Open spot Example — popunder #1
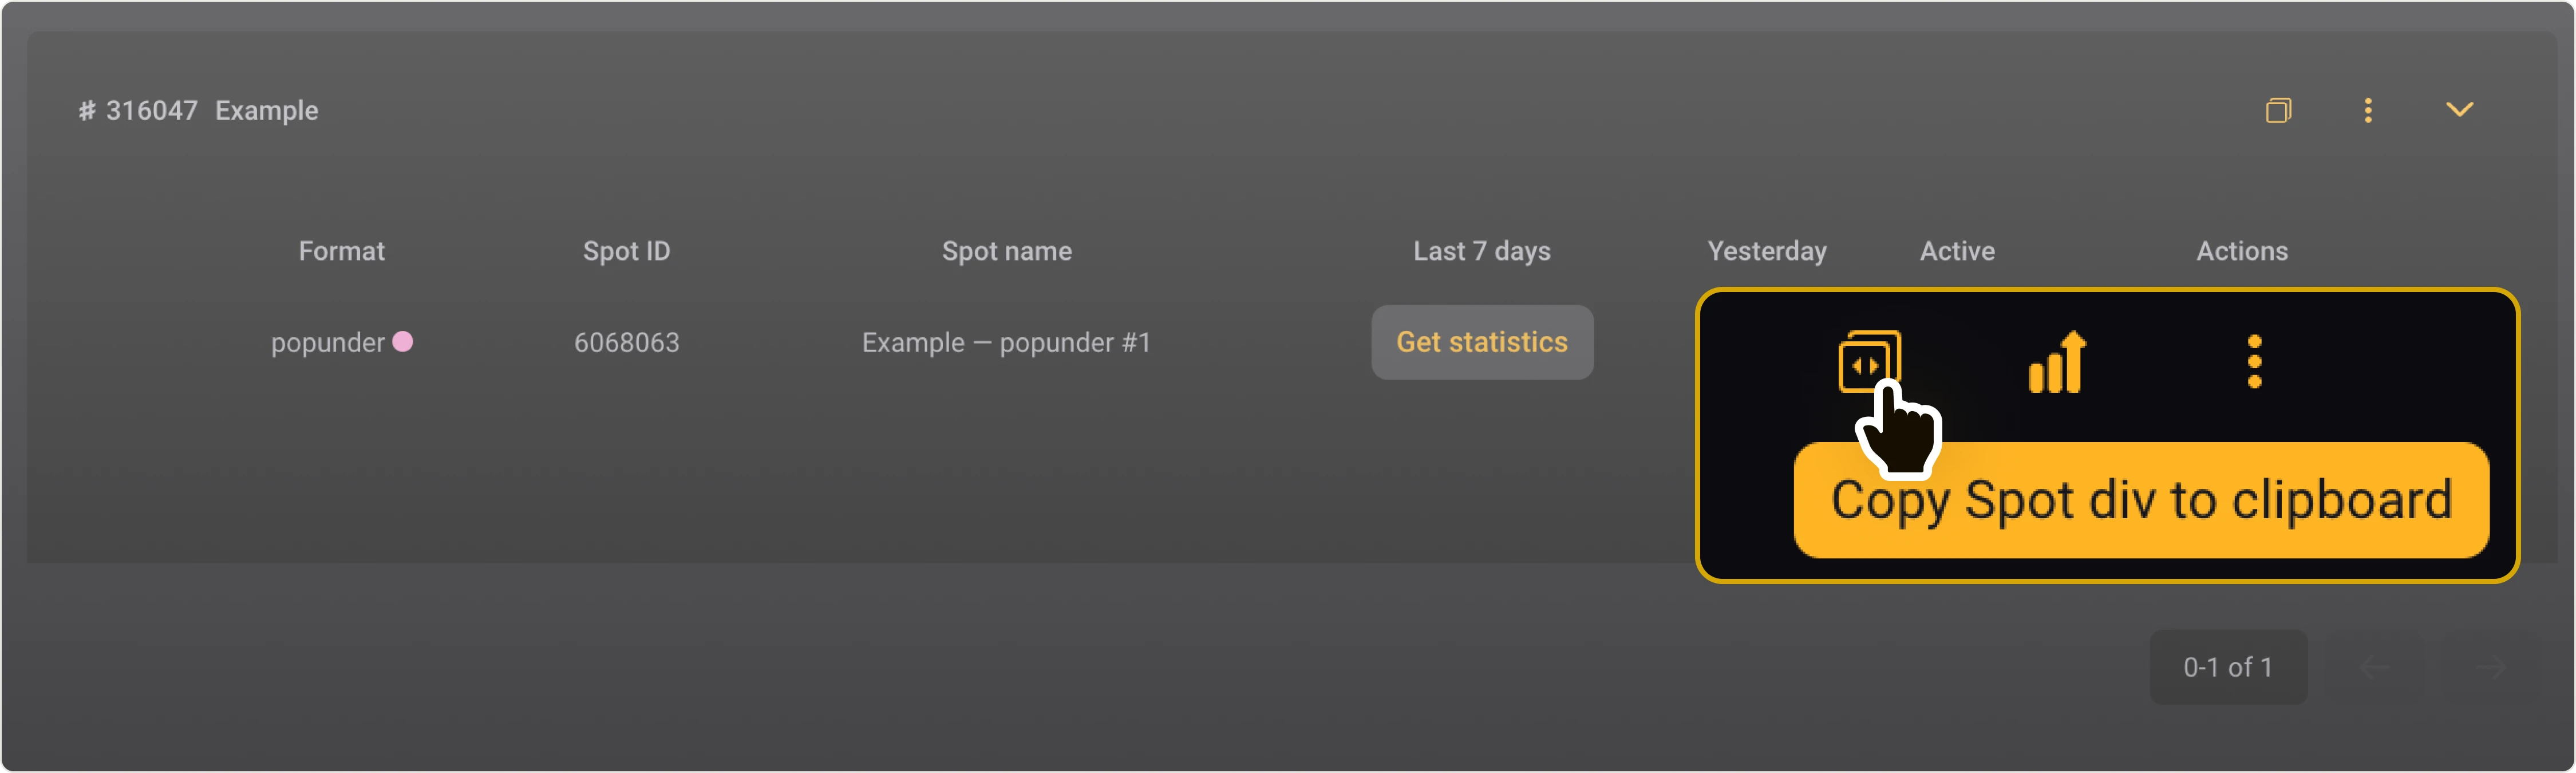The image size is (2576, 773). (1006, 342)
